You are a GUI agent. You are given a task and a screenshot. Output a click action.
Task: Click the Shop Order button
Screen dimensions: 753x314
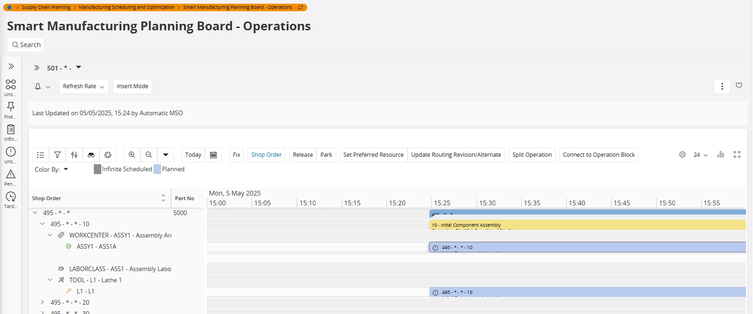pos(267,155)
